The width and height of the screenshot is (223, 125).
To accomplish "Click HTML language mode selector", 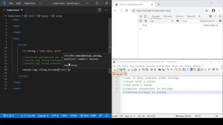I will [74, 116].
